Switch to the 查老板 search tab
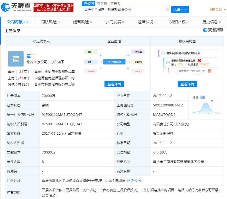This screenshot has height=199, width=227. (x=102, y=4)
